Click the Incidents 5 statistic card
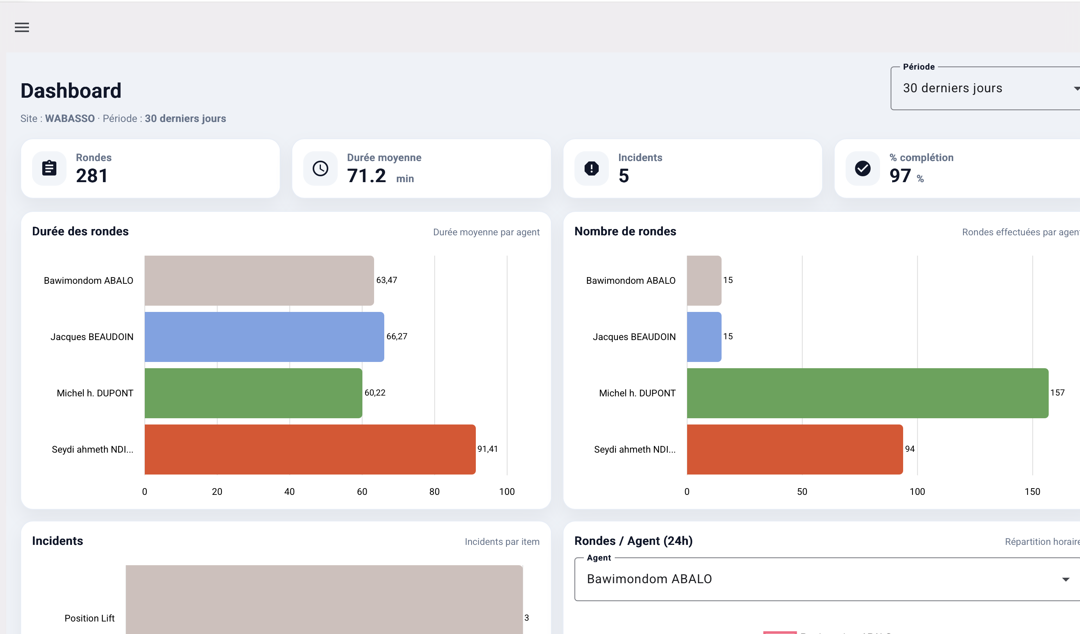1080x634 pixels. (692, 168)
